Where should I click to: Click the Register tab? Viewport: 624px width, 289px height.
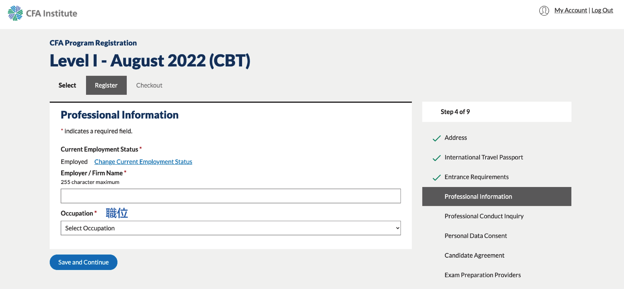pos(106,85)
